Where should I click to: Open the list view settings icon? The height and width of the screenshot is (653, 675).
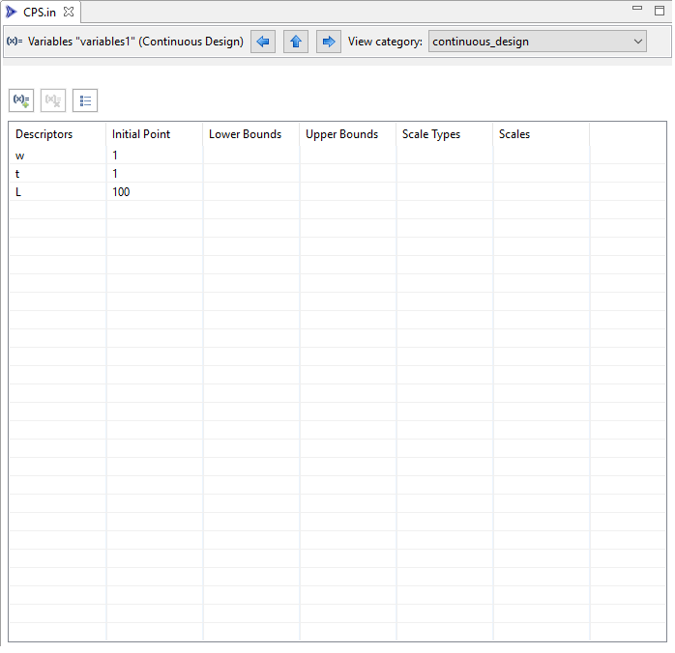[85, 100]
